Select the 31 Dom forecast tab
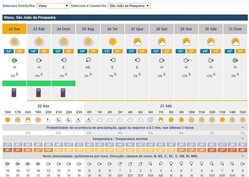Screen dimensions: 249x177 (x=235, y=29)
